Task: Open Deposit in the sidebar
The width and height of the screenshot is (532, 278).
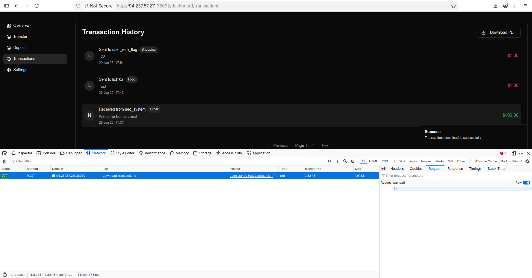Action: coord(35,48)
